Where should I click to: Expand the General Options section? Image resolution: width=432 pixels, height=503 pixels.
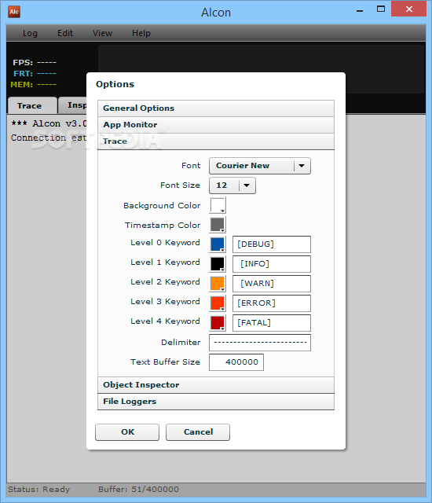pos(216,108)
